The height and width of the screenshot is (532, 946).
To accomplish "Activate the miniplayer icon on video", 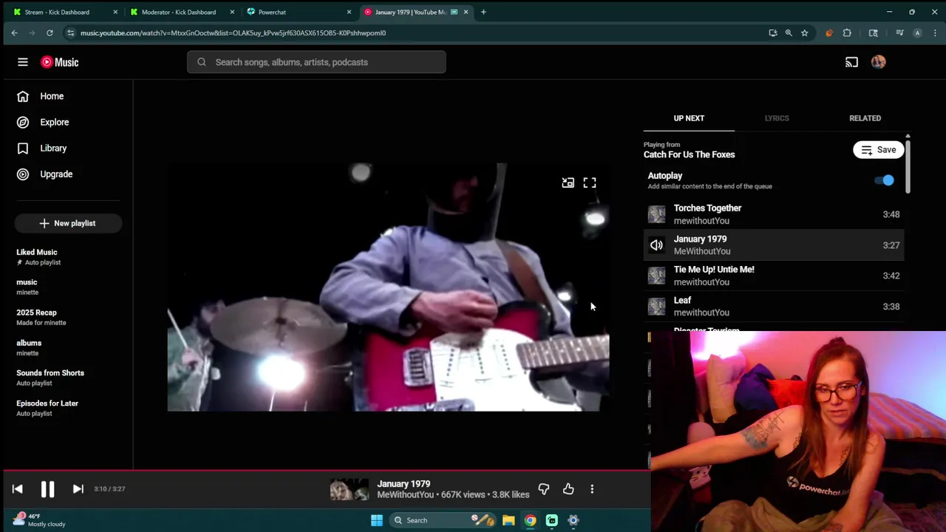I will [568, 183].
